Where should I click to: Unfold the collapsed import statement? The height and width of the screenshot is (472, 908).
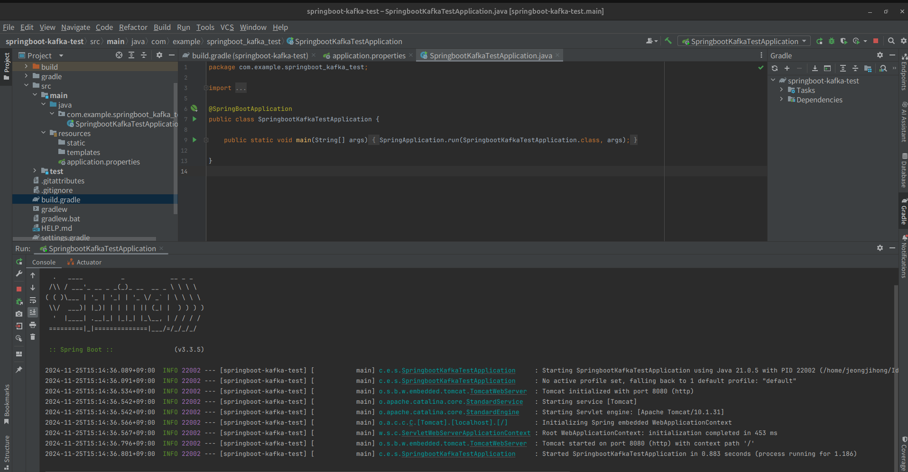(x=206, y=88)
